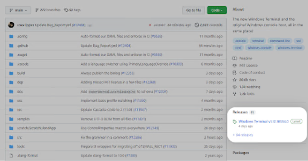308x161 pixels.
Task: Click the .config folder icon
Action: (11, 37)
